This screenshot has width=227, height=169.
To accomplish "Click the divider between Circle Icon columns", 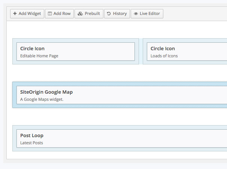I will coord(141,51).
